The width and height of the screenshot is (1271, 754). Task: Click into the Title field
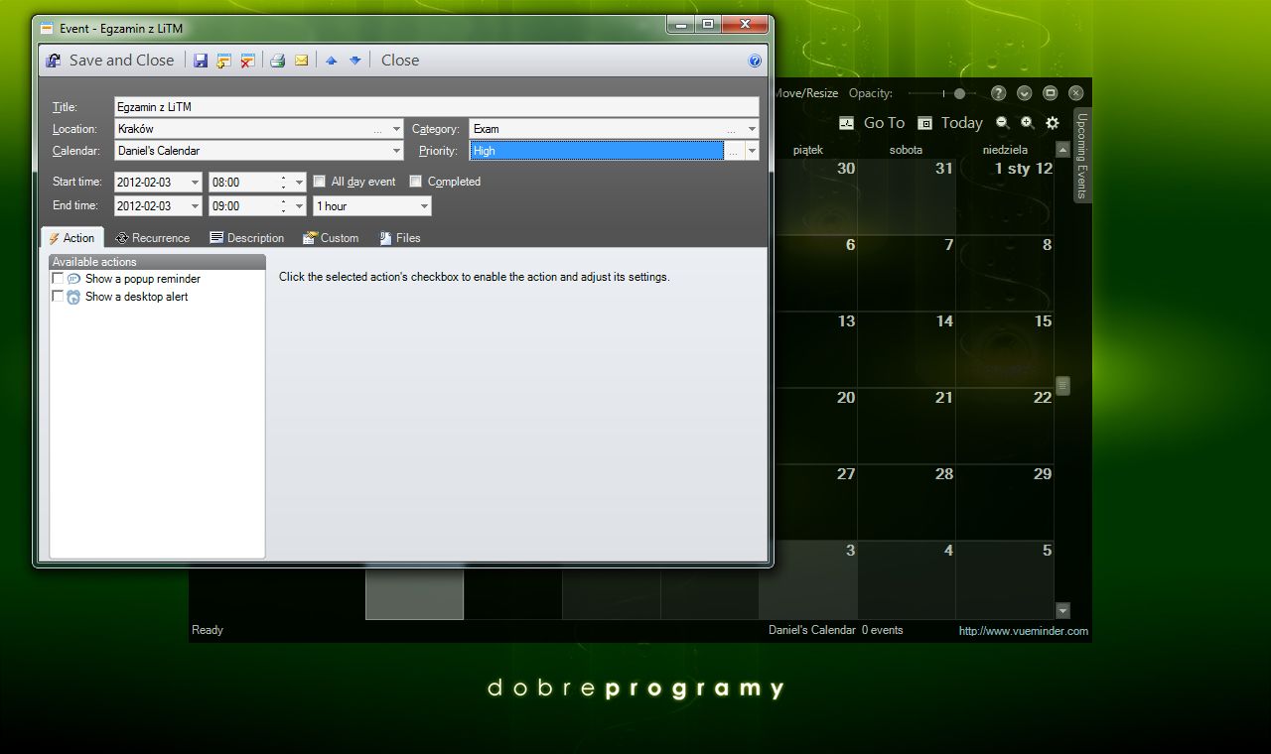click(x=436, y=107)
